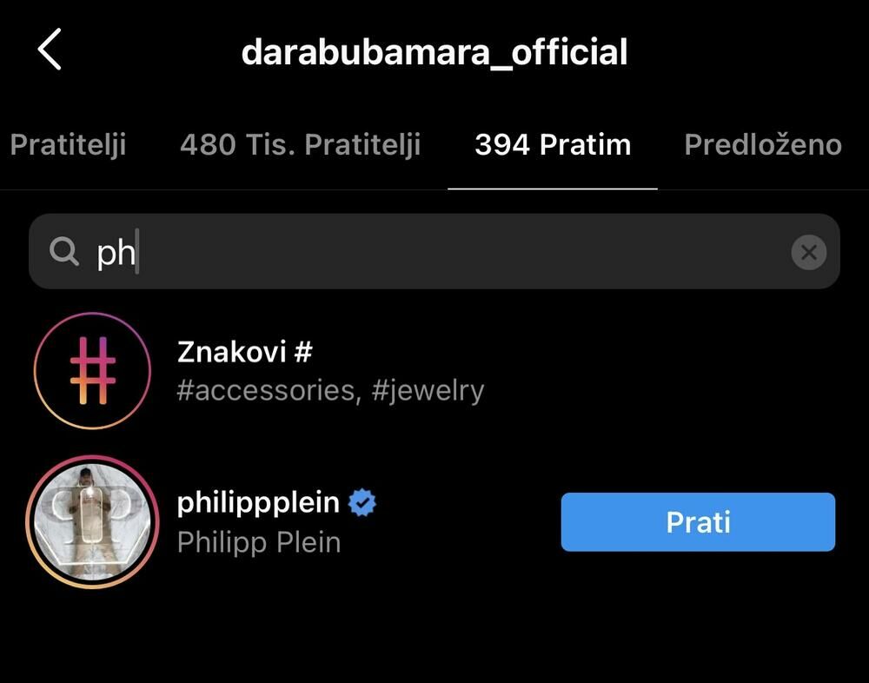
Task: Click the magnifier search icon
Action: tap(63, 251)
